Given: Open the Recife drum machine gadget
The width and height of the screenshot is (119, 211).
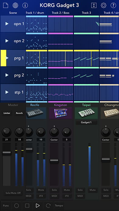Looking at the screenshot, I should [36, 113].
